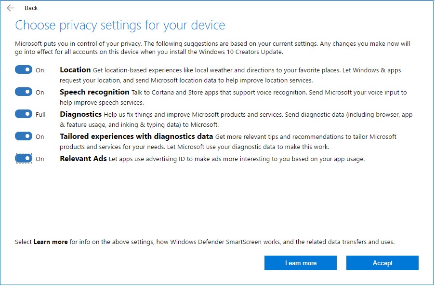Click the Location heading

coord(75,69)
